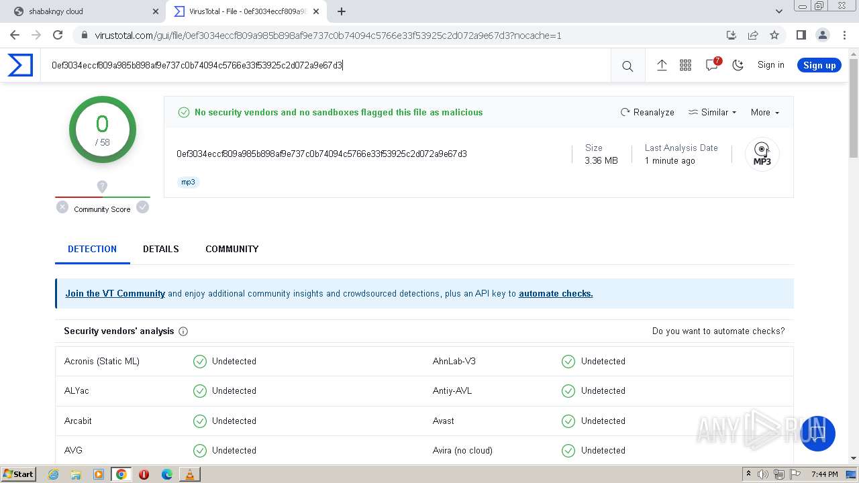Toggle the browser side panel

pyautogui.click(x=801, y=35)
